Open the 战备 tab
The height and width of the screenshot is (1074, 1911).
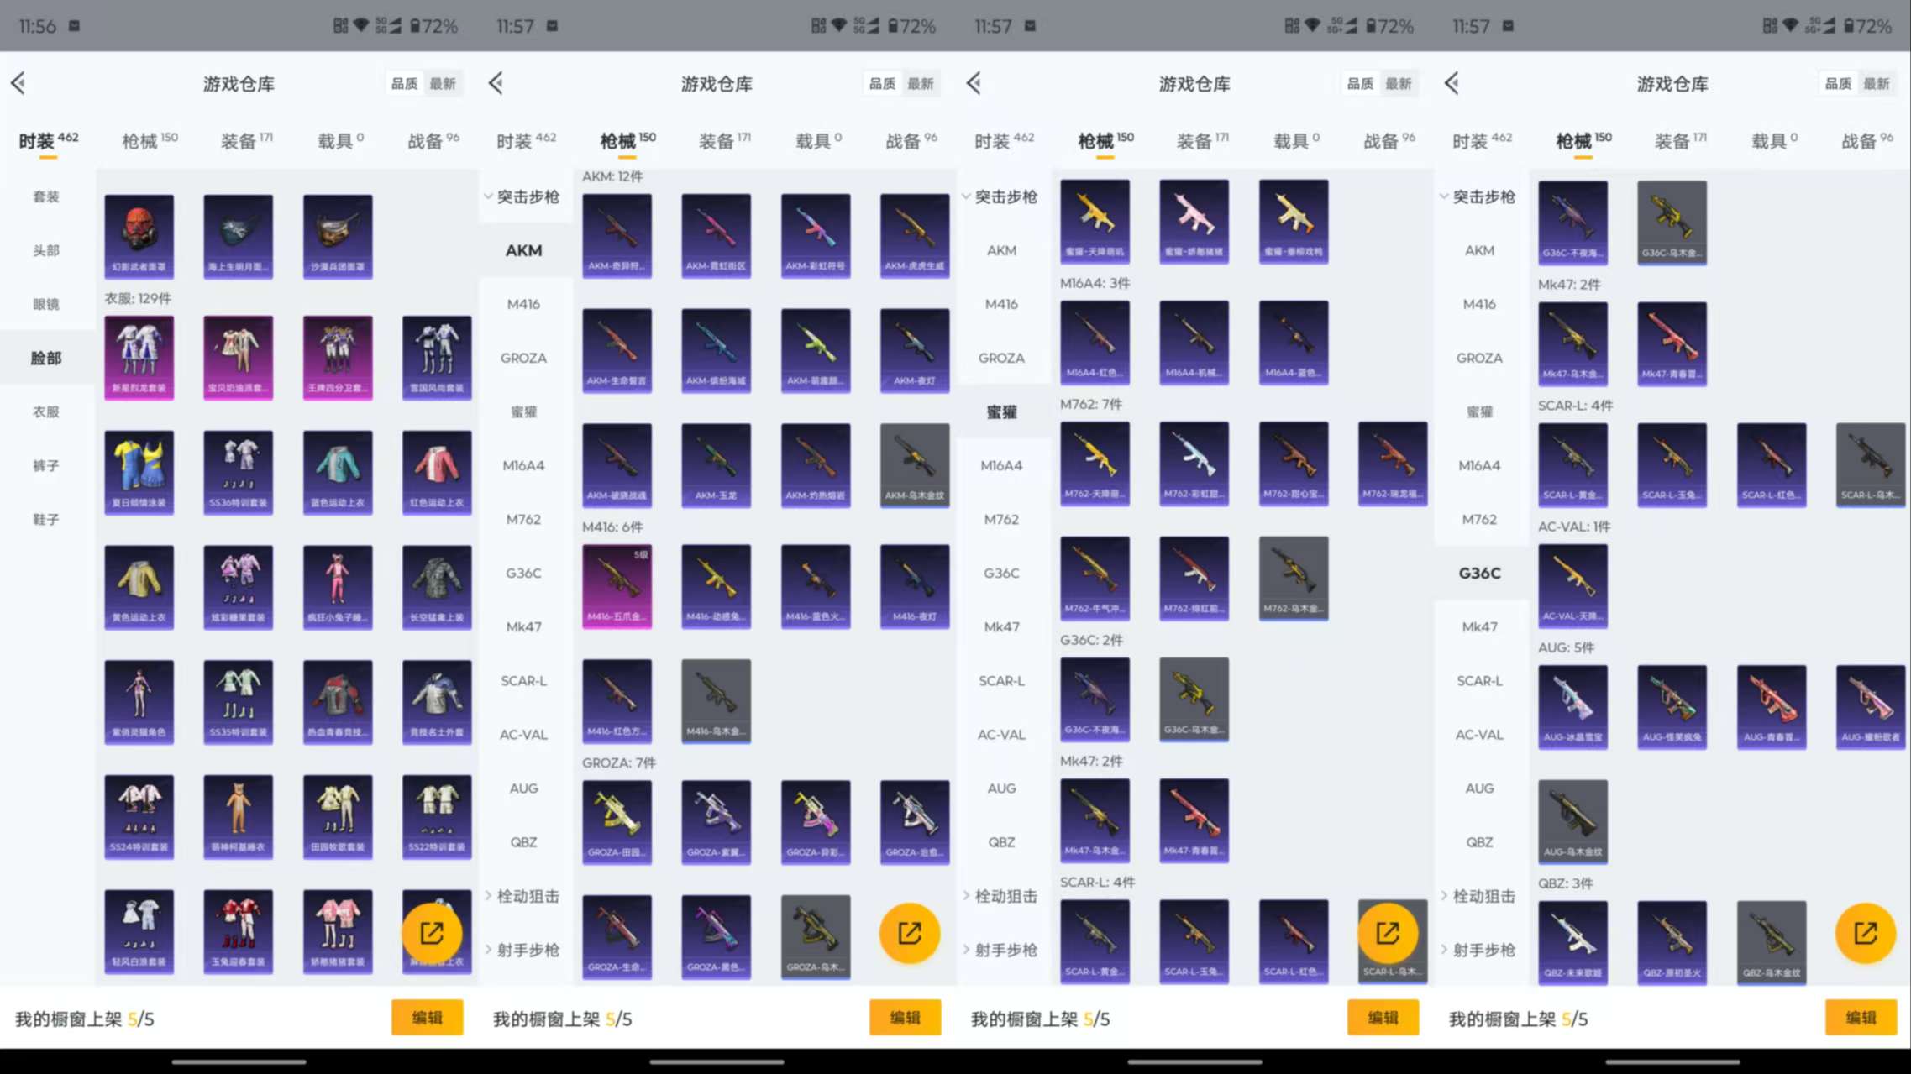[x=433, y=140]
